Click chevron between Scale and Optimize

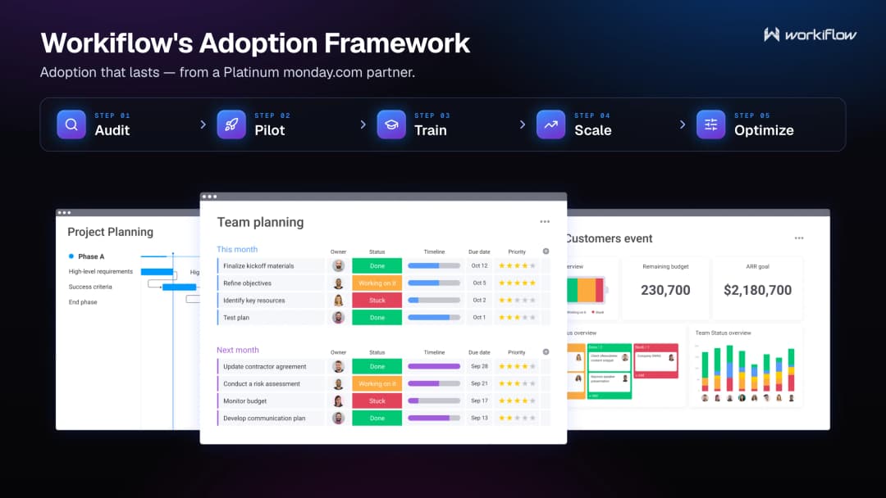tap(683, 124)
